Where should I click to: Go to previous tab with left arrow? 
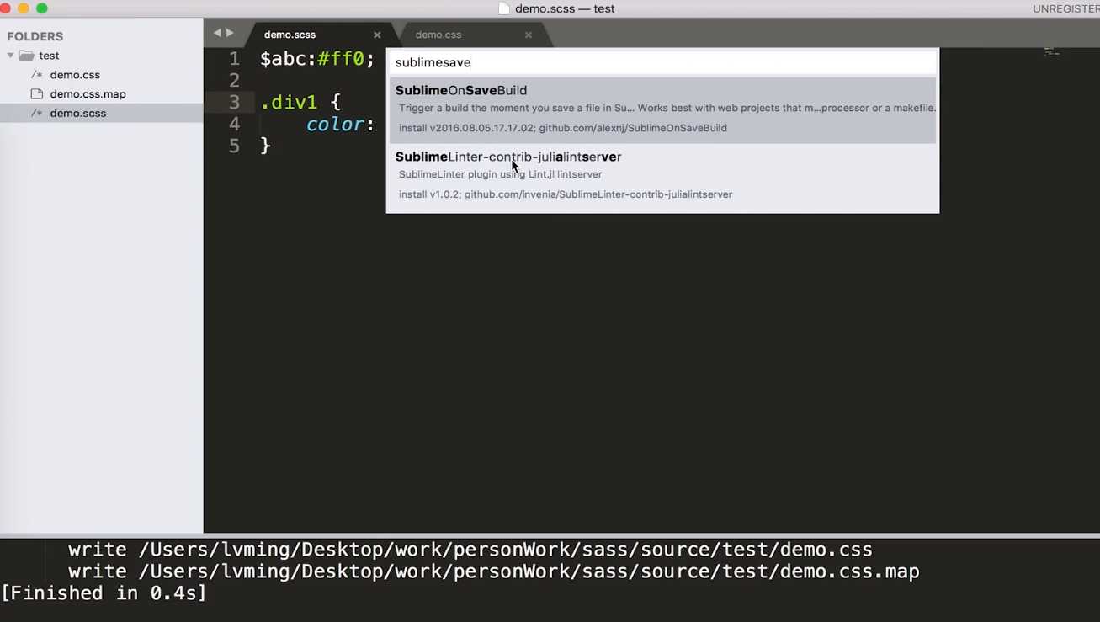point(217,33)
